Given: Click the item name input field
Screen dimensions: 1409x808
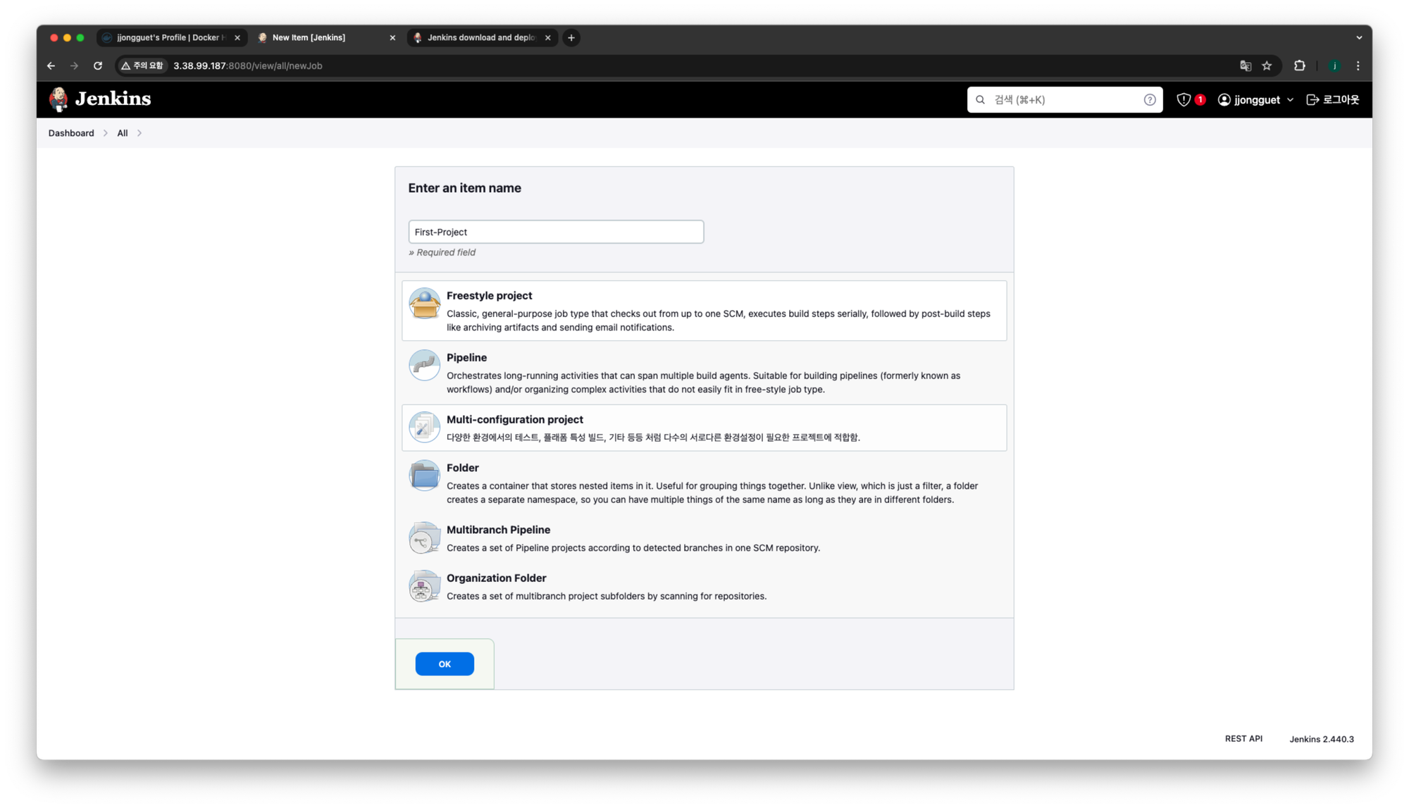Looking at the screenshot, I should [x=555, y=232].
